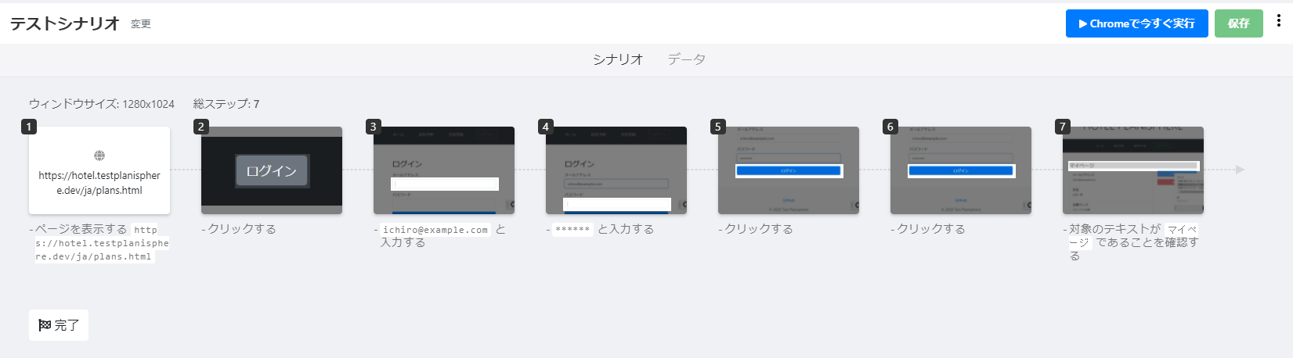Image resolution: width=1293 pixels, height=358 pixels.
Task: Click 変更 next to the scenario title
Action: [141, 24]
